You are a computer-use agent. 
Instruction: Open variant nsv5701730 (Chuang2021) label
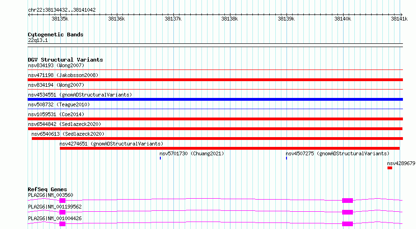tap(192, 153)
